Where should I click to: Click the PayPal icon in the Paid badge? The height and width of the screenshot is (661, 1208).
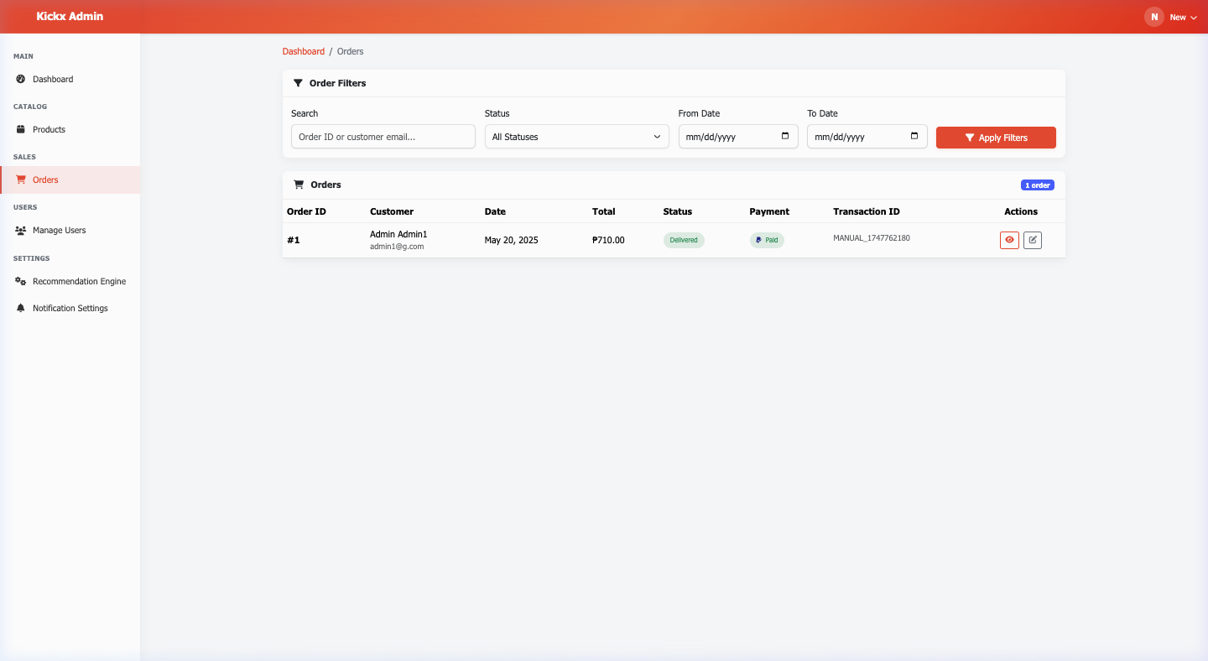[758, 240]
